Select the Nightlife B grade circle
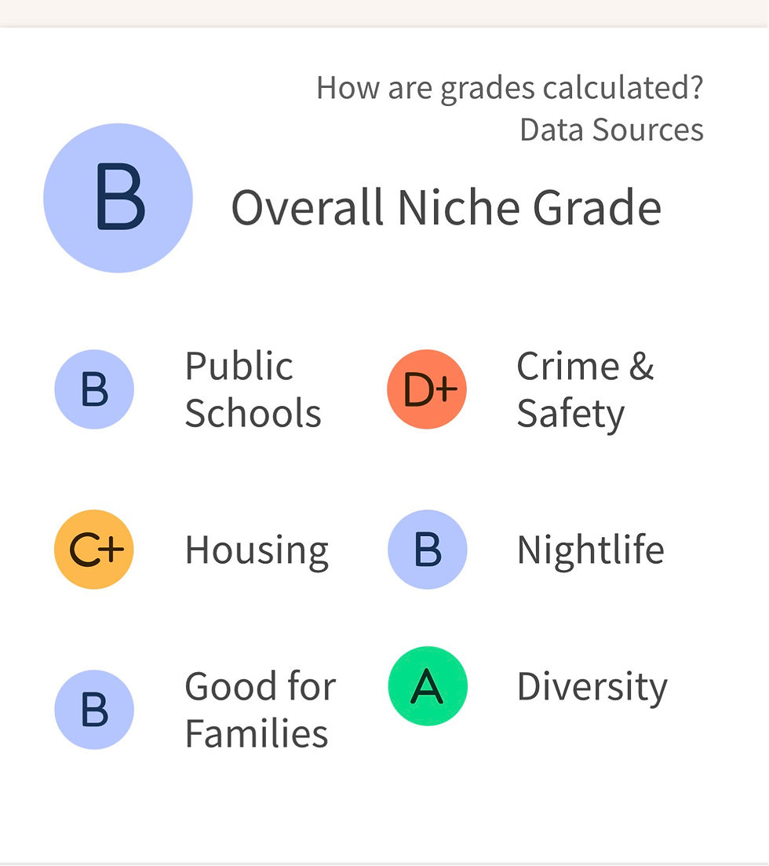The height and width of the screenshot is (866, 769). point(428,550)
